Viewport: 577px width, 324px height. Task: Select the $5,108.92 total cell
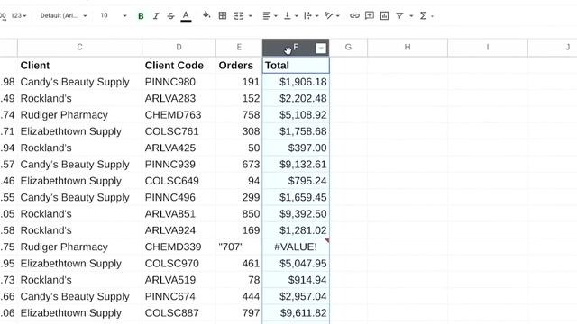(296, 115)
